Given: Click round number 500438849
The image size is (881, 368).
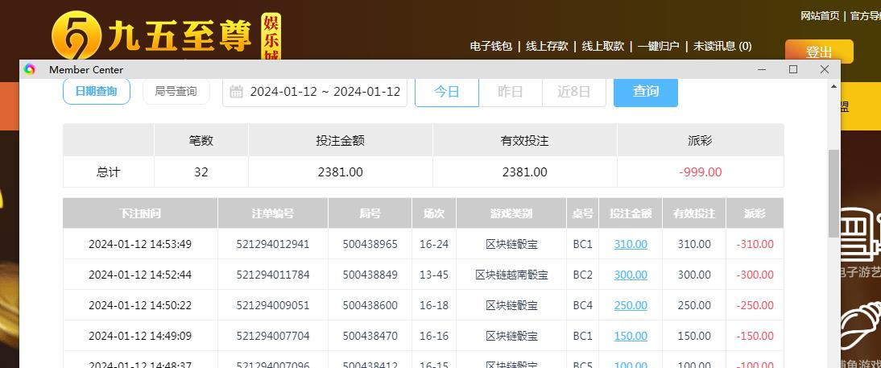Looking at the screenshot, I should [x=370, y=275].
